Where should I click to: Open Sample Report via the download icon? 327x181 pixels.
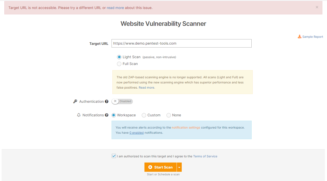tap(299, 36)
